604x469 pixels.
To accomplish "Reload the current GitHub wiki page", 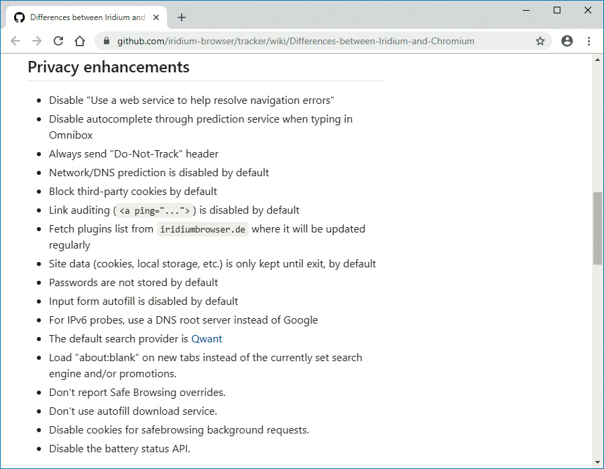I will [x=58, y=41].
